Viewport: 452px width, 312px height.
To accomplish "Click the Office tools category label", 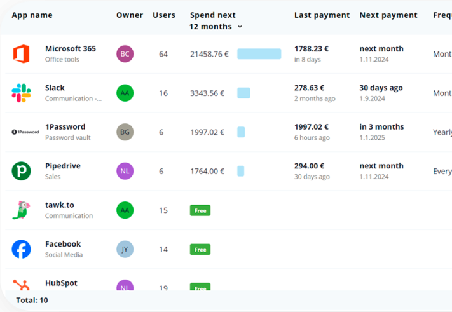I will coord(62,60).
